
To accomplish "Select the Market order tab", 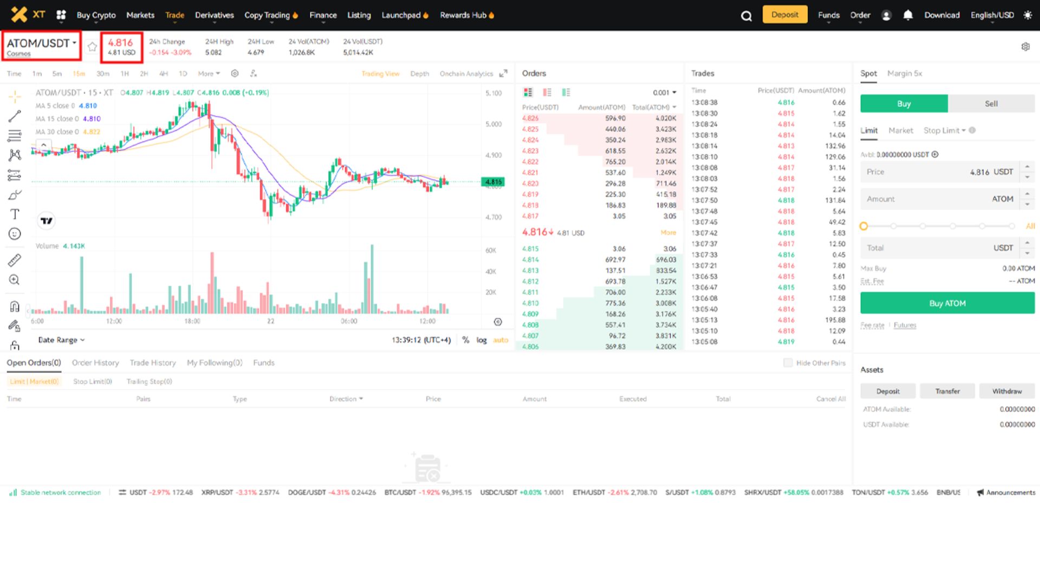I will [901, 131].
